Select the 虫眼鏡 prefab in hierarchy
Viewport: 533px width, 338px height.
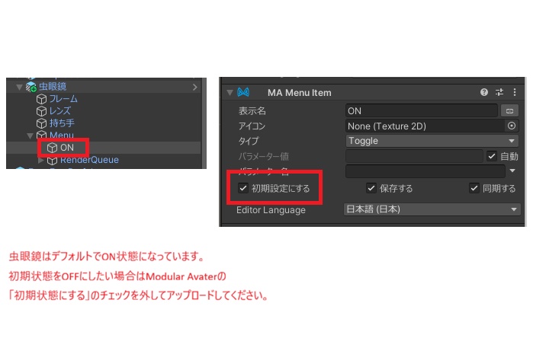pos(53,87)
